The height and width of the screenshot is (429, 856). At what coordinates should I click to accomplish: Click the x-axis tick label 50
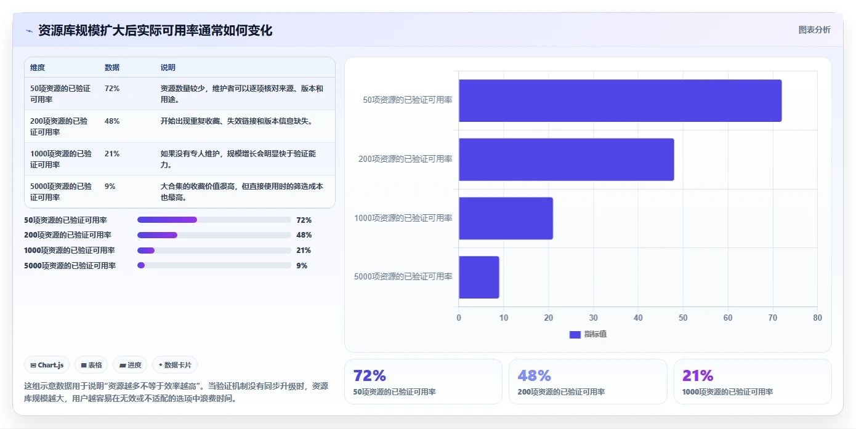click(x=683, y=318)
